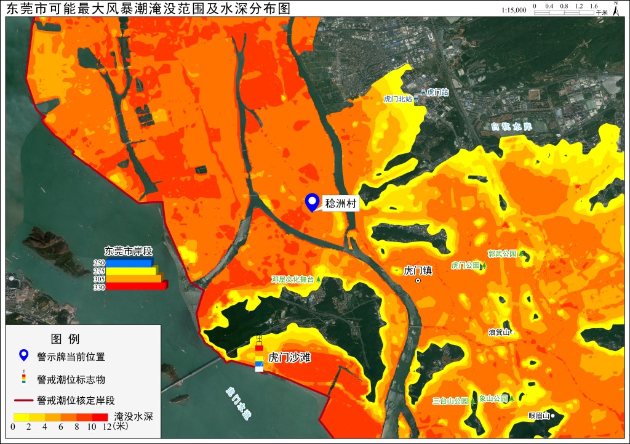Click the tree icon beside 郭武公园
Image resolution: width=630 pixels, height=444 pixels.
(521, 254)
